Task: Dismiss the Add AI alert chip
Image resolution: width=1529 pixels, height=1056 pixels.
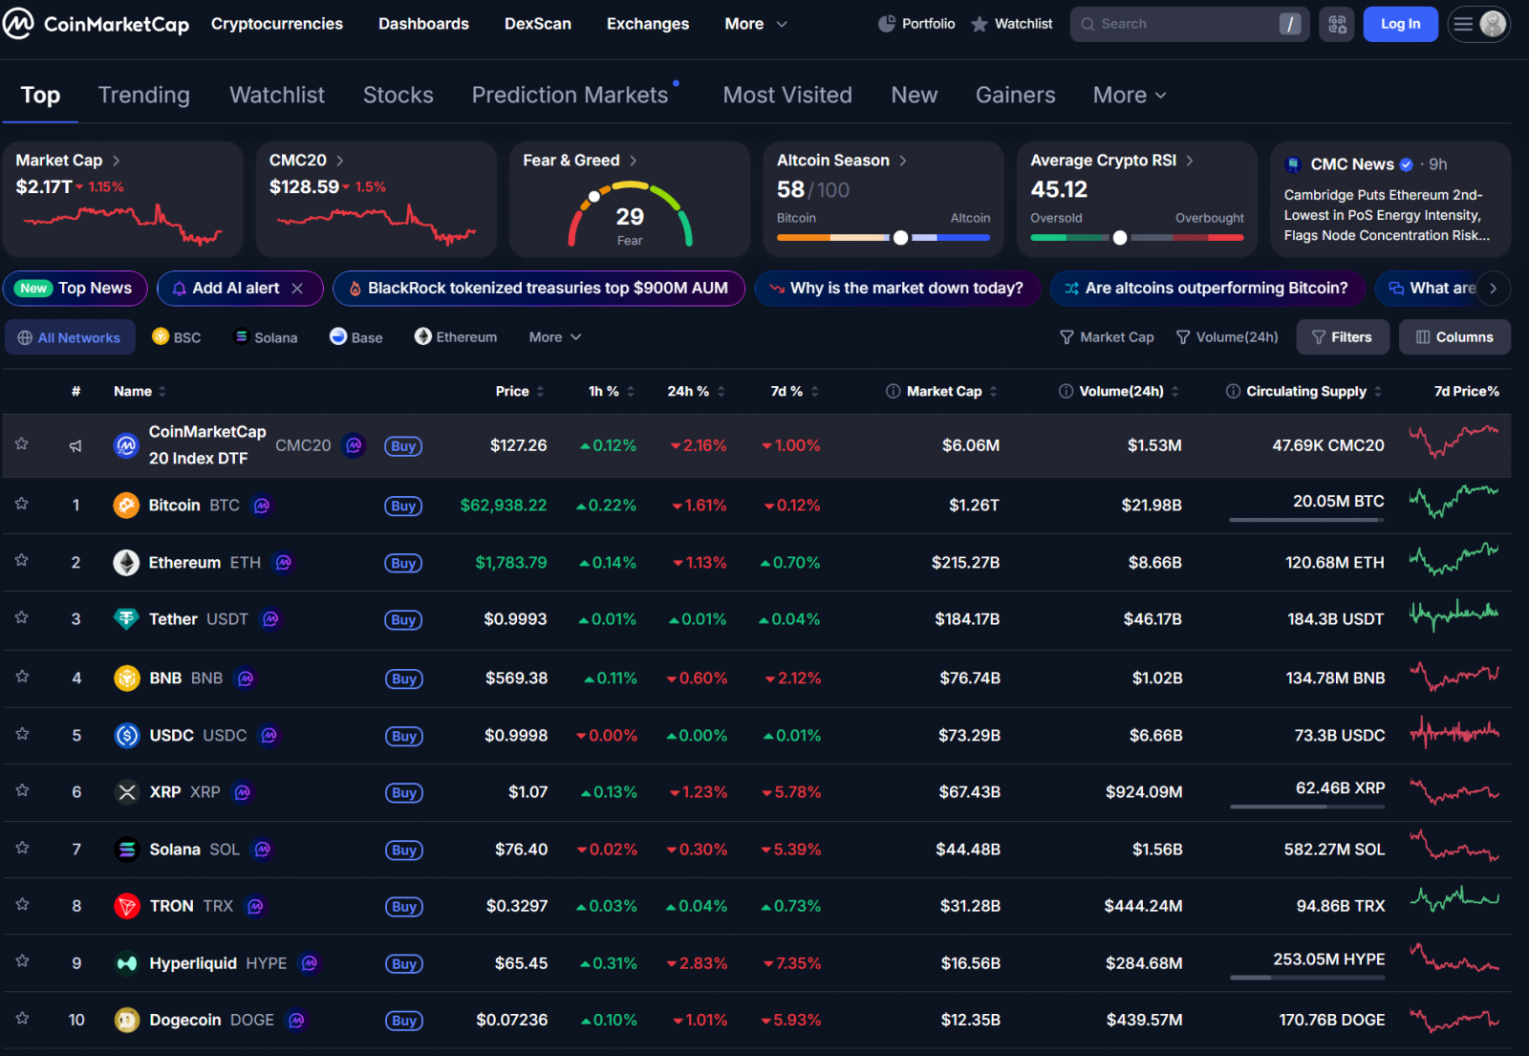Action: click(x=297, y=289)
